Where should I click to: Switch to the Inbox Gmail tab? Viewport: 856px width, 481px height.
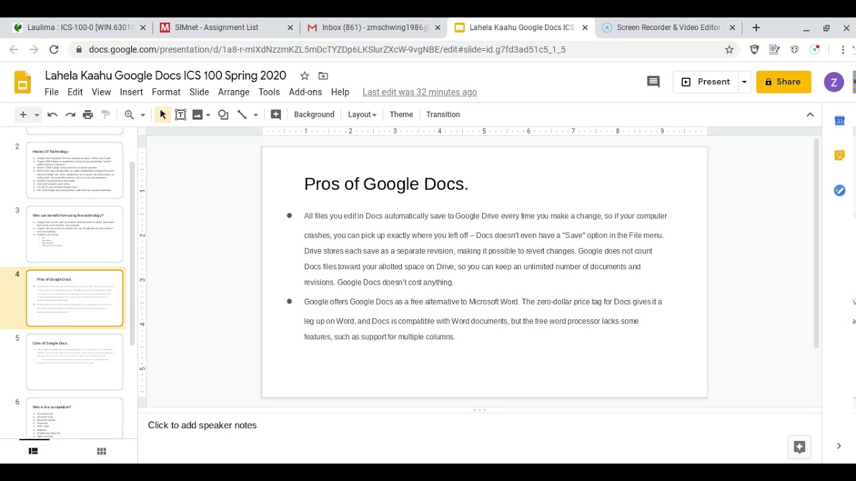[374, 27]
